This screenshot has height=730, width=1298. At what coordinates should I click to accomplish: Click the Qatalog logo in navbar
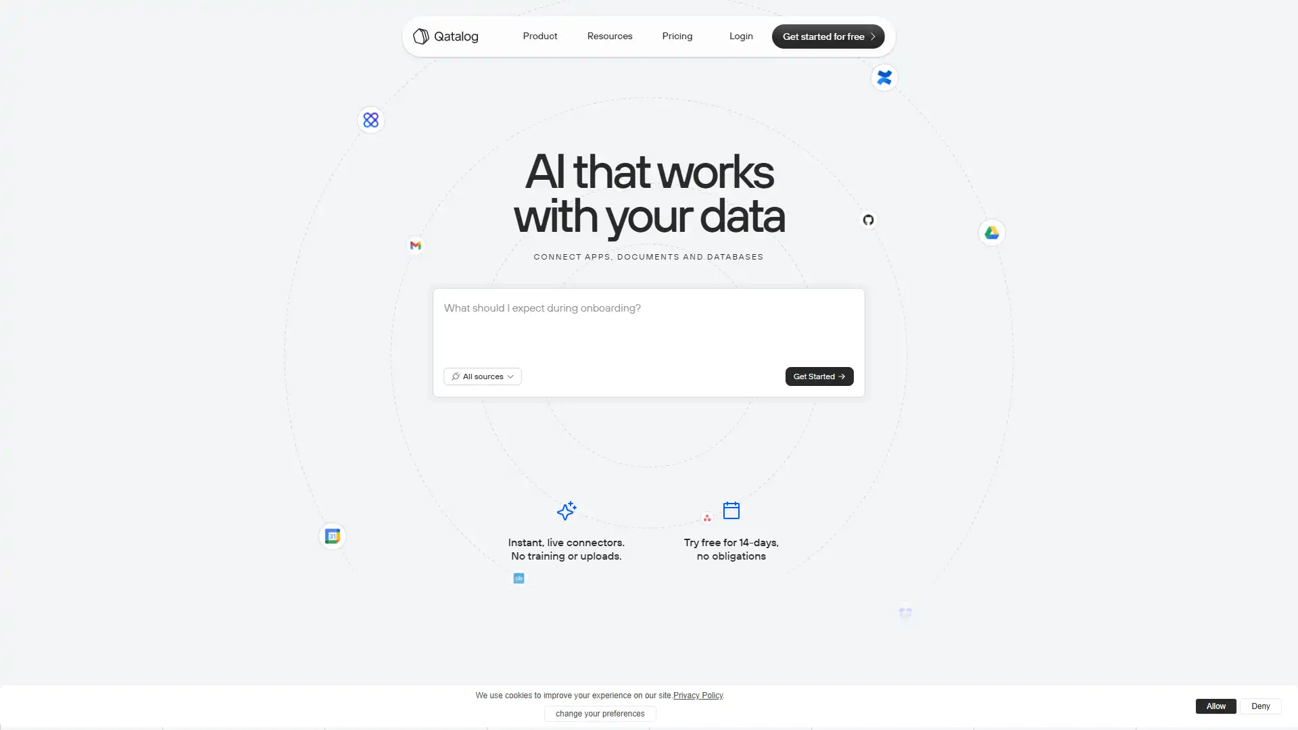click(446, 36)
